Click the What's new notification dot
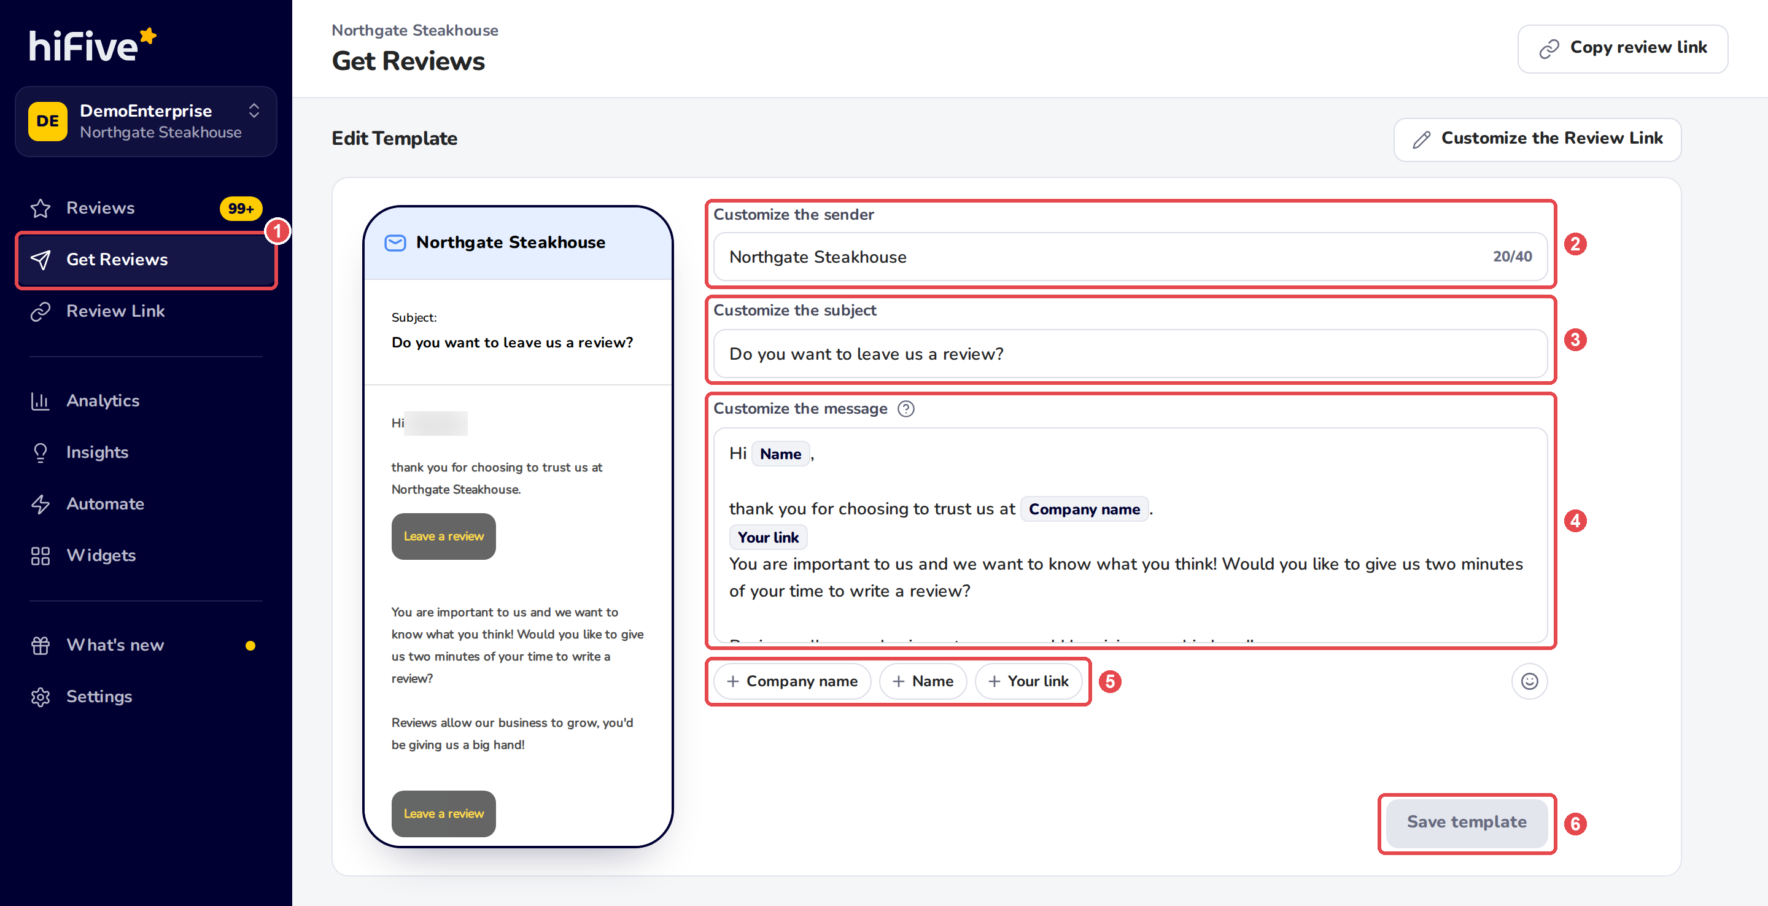1768x906 pixels. [x=250, y=646]
